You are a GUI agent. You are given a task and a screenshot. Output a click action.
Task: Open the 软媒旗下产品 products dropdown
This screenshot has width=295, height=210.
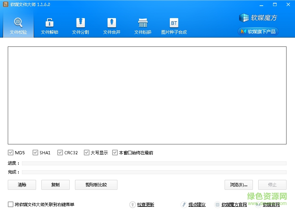pos(258,31)
